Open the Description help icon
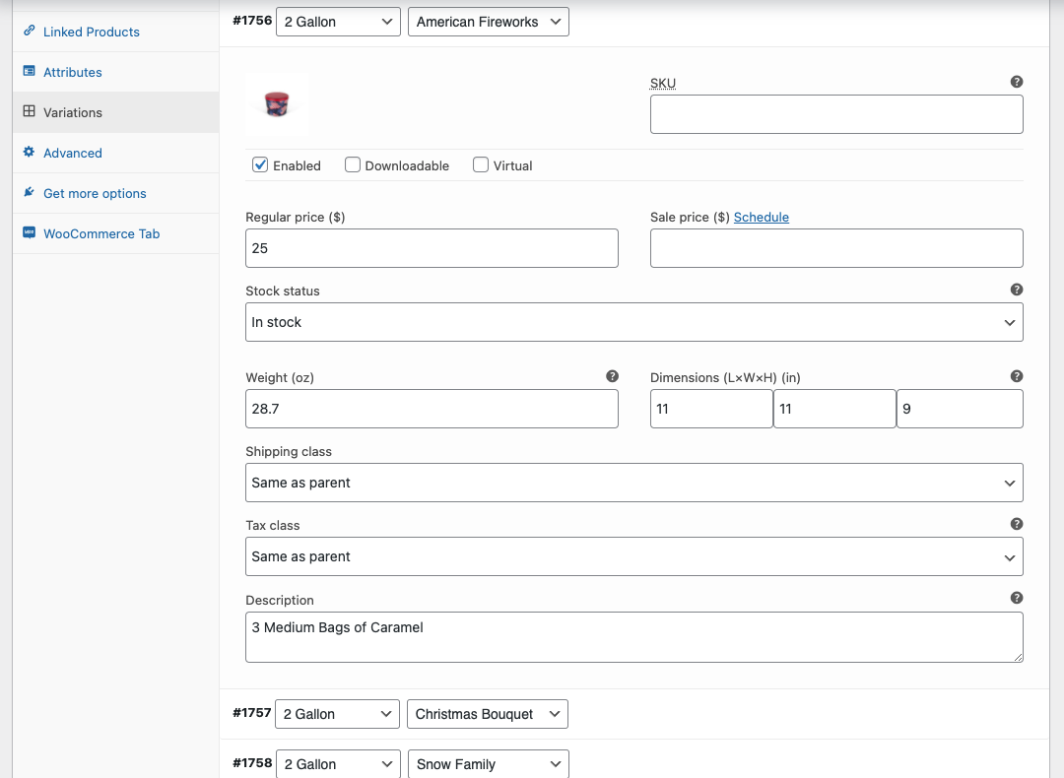Viewport: 1064px width, 778px height. coord(1017,598)
